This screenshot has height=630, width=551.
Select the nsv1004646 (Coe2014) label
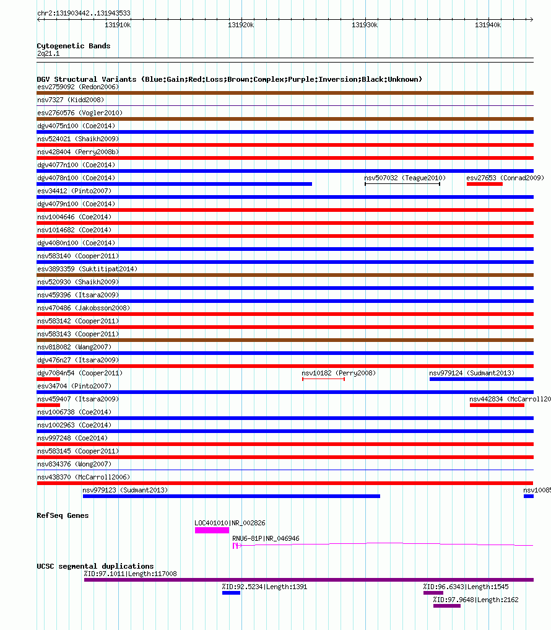pos(74,217)
